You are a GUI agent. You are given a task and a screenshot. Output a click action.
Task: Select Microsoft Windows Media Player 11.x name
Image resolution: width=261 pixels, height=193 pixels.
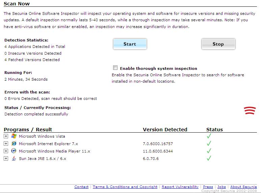pyautogui.click(x=54, y=151)
